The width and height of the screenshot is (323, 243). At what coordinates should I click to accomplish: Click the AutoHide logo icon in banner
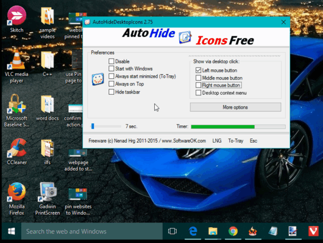pos(185,38)
